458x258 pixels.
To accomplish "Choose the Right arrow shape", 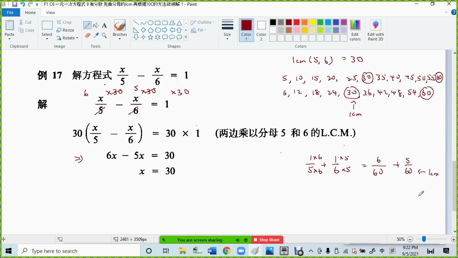I will click(x=165, y=30).
